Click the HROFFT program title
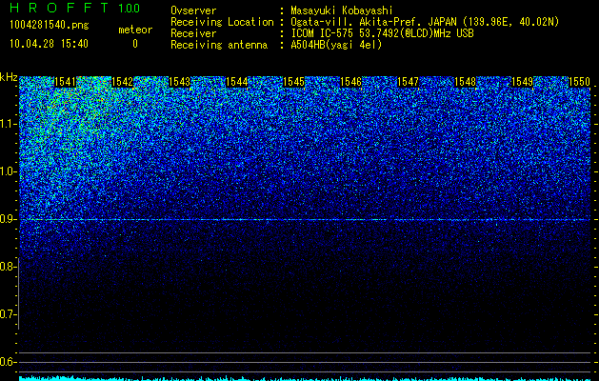Viewport: 599px width, 381px height. pyautogui.click(x=59, y=8)
